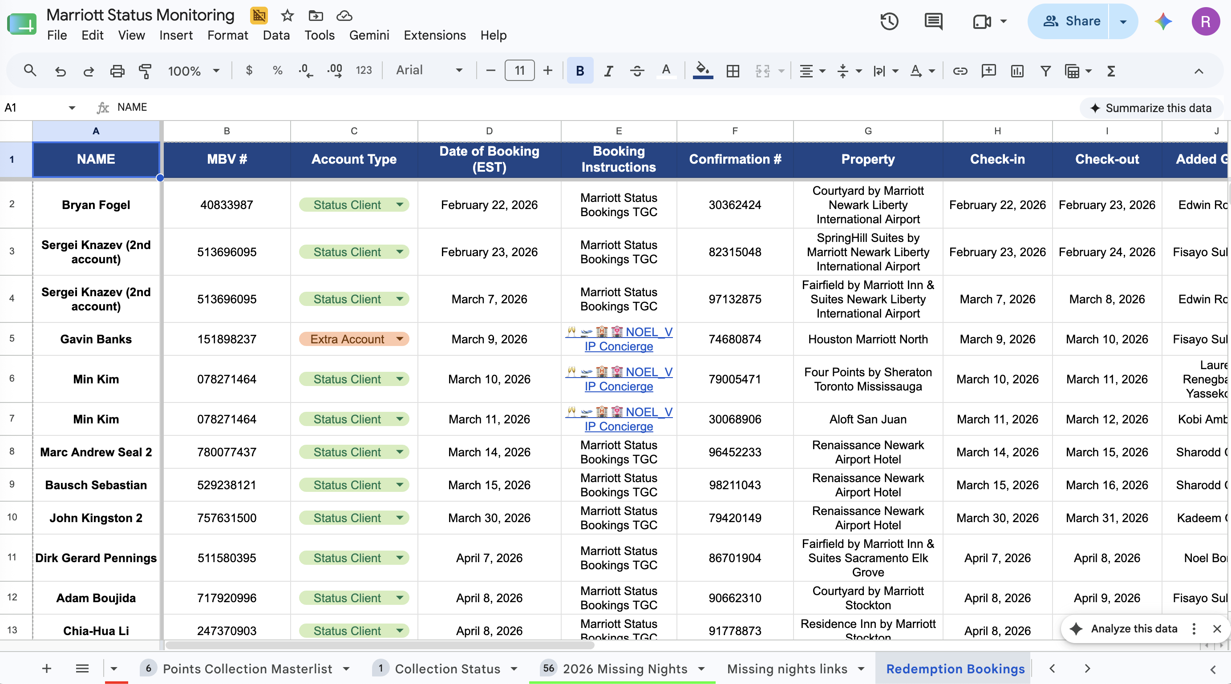Click the insert chart icon
1231x684 pixels.
[1017, 71]
